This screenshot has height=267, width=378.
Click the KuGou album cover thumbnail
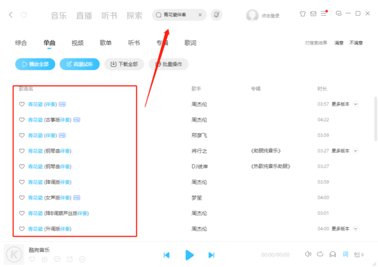coord(14,254)
